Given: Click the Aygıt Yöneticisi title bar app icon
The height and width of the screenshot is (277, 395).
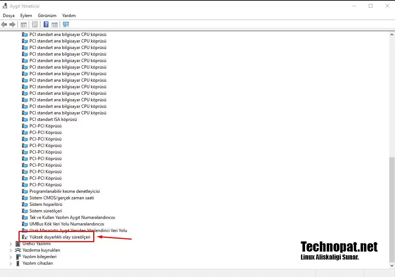Looking at the screenshot, I should tap(5, 6).
